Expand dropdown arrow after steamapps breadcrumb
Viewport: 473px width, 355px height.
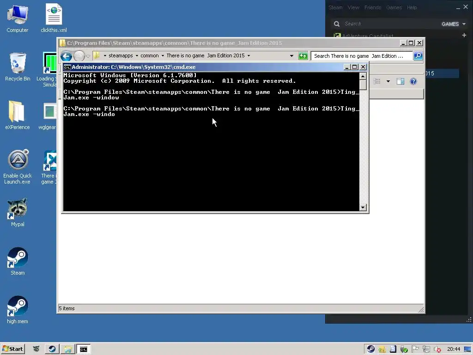coord(137,56)
